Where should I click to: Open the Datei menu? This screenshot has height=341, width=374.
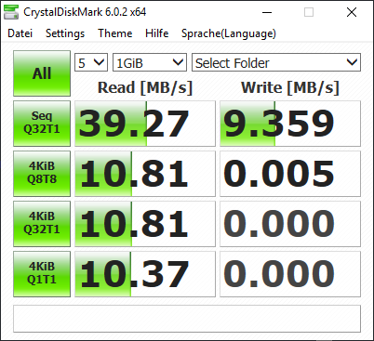[20, 33]
